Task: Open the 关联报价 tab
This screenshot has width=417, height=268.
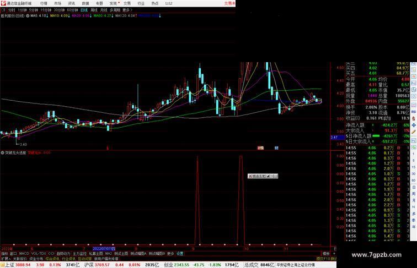Action: [x=20, y=259]
